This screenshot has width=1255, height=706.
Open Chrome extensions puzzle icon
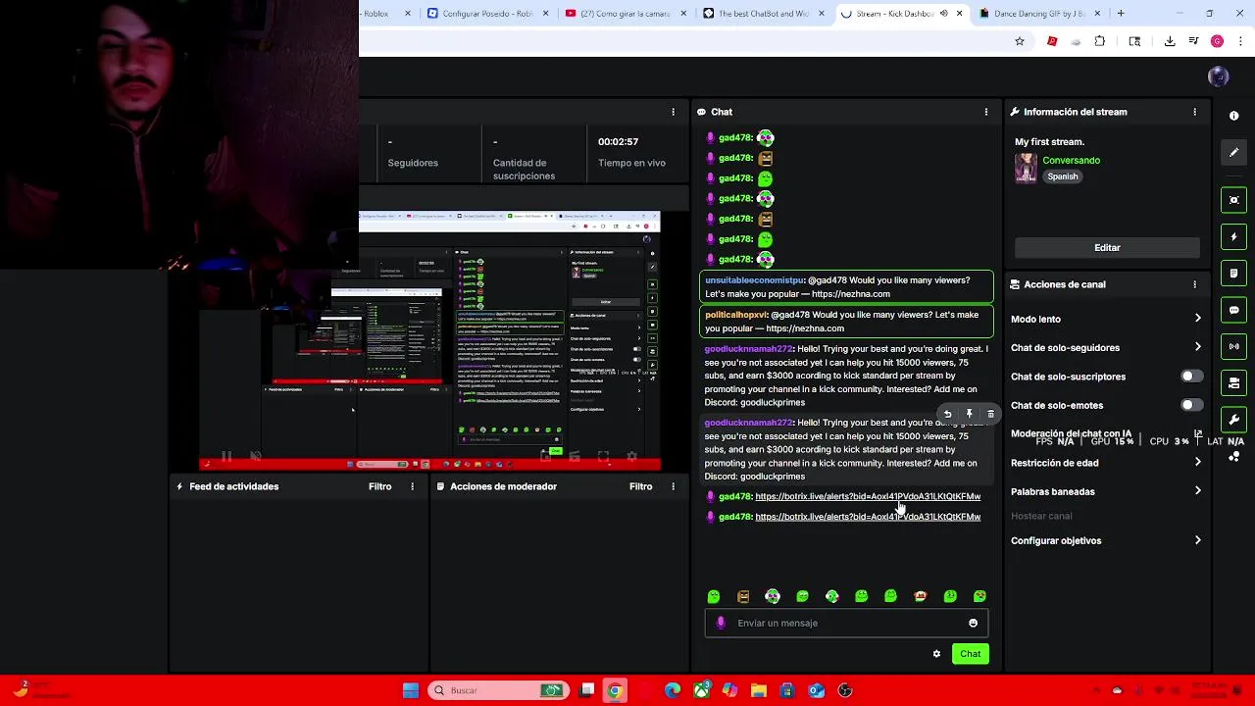(x=1099, y=41)
